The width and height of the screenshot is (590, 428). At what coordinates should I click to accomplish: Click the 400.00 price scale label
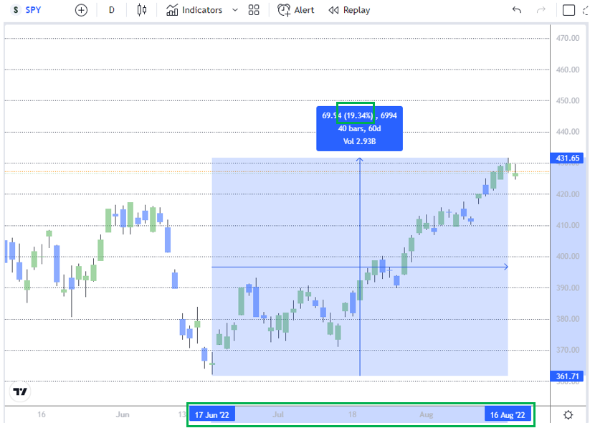point(568,257)
